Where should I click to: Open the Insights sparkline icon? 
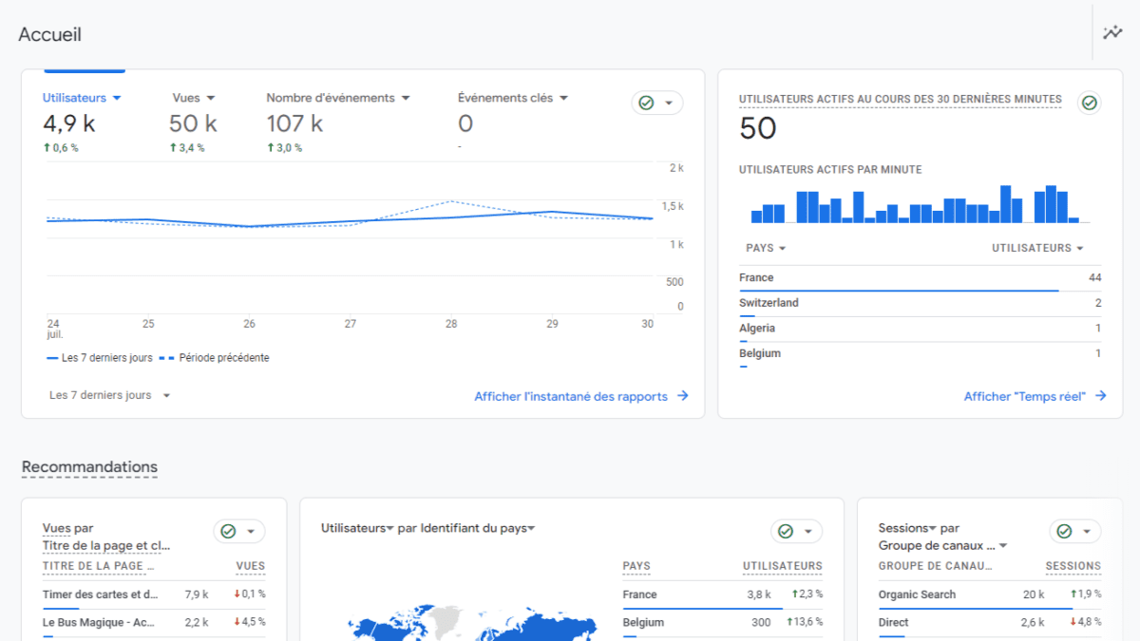click(1112, 32)
